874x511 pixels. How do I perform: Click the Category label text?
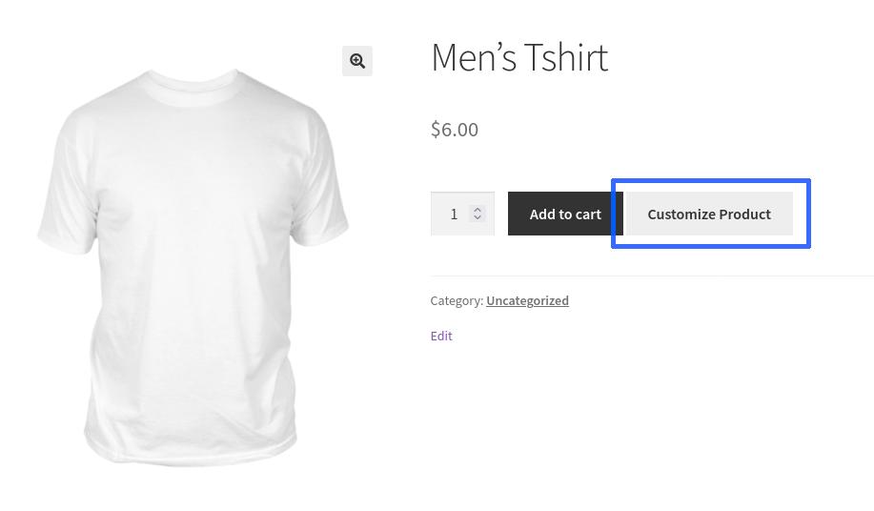point(457,300)
